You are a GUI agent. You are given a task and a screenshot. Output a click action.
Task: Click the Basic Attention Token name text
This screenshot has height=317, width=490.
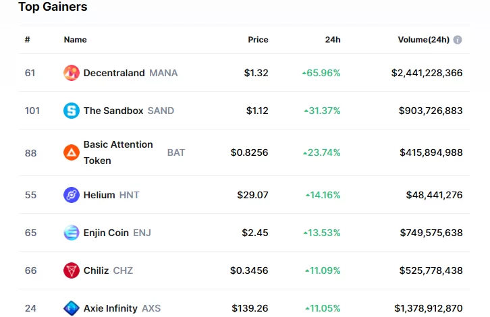(x=118, y=152)
